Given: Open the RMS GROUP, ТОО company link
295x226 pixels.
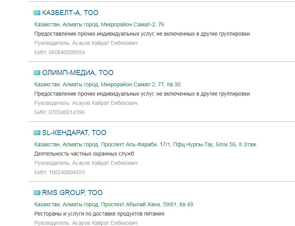Looking at the screenshot, I should point(72,193).
